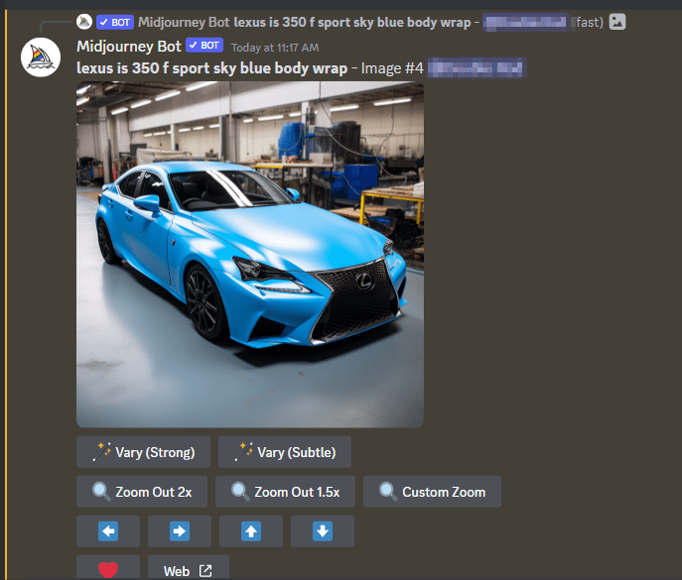Click the pan right arrow button
This screenshot has height=580, width=682.
pyautogui.click(x=179, y=531)
